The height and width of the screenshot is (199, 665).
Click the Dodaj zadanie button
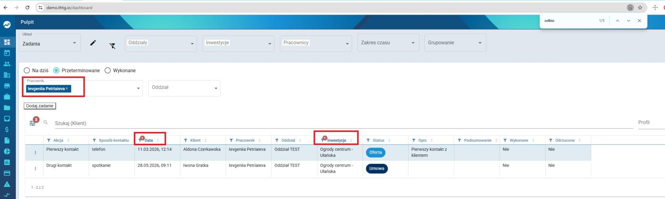coord(40,106)
